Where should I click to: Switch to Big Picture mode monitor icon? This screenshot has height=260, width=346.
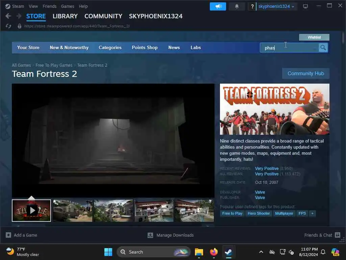[x=305, y=6]
